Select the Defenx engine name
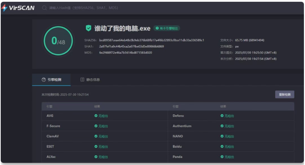 click(x=178, y=116)
